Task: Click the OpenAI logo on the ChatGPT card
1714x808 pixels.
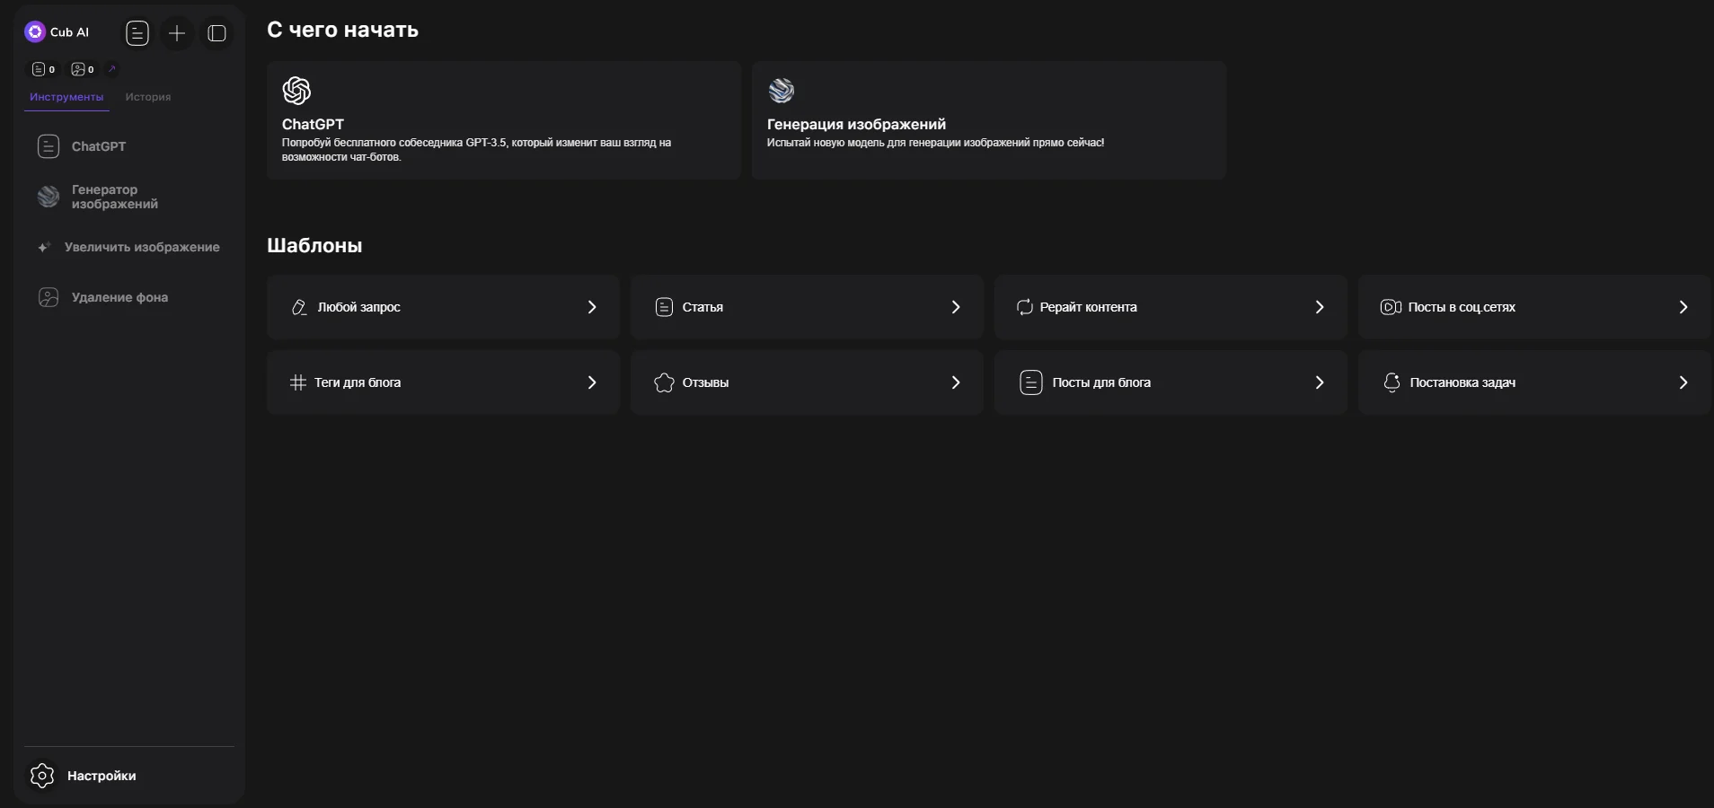Action: [x=296, y=91]
